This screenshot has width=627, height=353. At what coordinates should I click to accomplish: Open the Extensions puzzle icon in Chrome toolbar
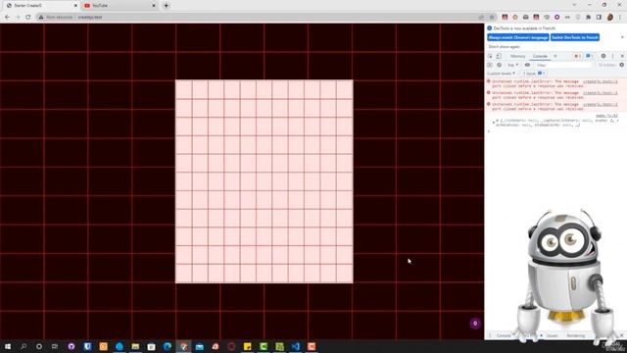click(x=588, y=18)
